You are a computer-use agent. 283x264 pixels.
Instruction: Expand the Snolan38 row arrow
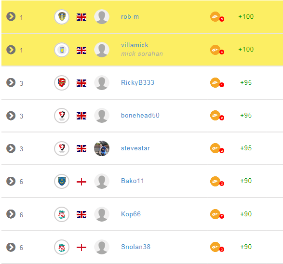11,247
